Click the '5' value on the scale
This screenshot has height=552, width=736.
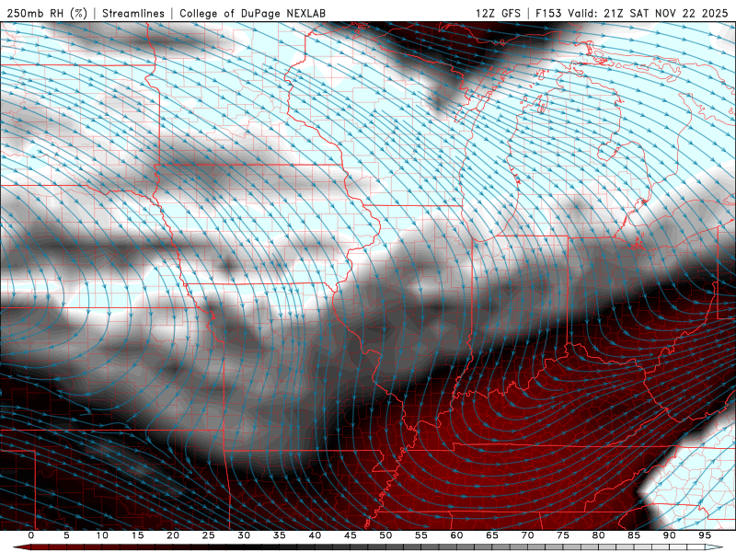coord(66,535)
